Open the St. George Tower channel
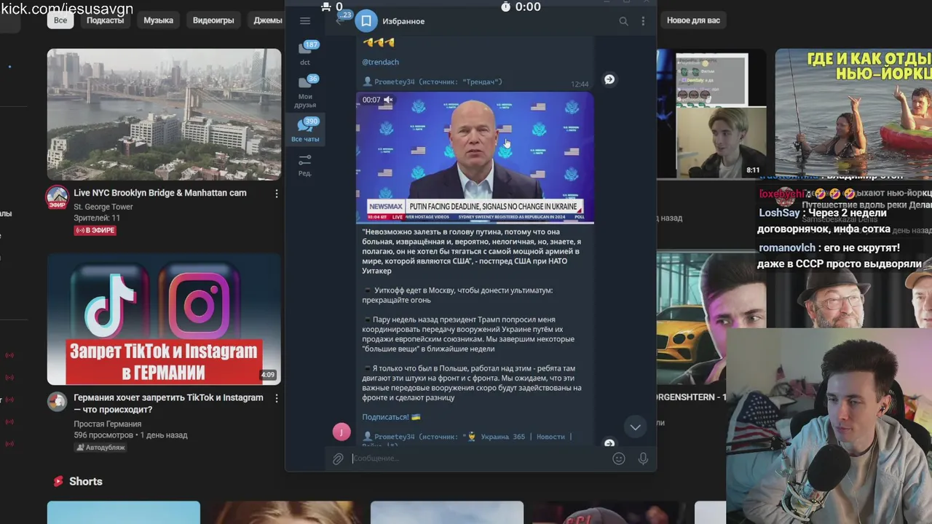The image size is (932, 524). pos(103,207)
